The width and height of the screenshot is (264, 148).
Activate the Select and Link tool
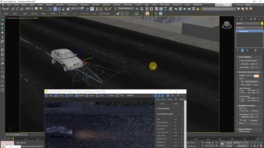point(13,9)
